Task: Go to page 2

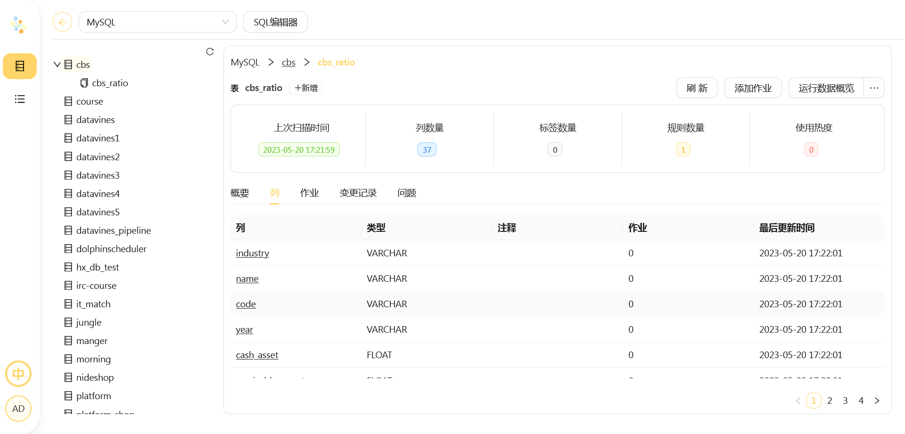Action: click(x=830, y=401)
